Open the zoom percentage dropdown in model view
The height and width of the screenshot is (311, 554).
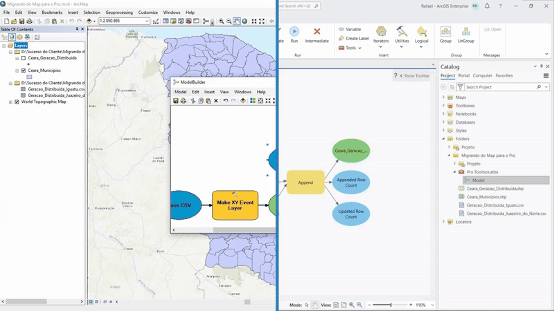(x=432, y=305)
